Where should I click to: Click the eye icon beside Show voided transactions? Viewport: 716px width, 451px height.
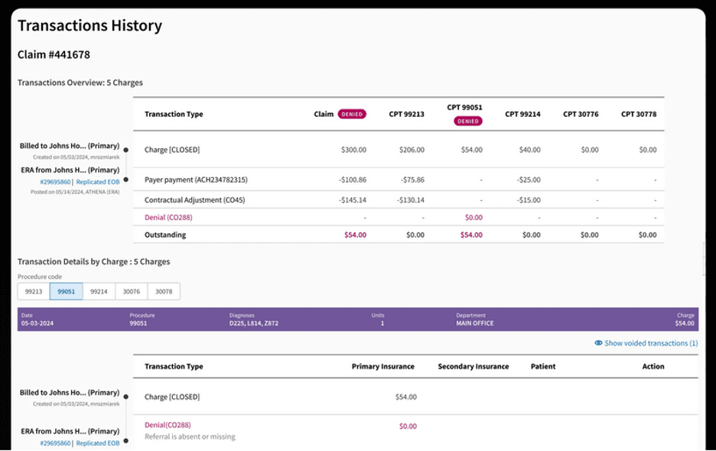[x=598, y=343]
